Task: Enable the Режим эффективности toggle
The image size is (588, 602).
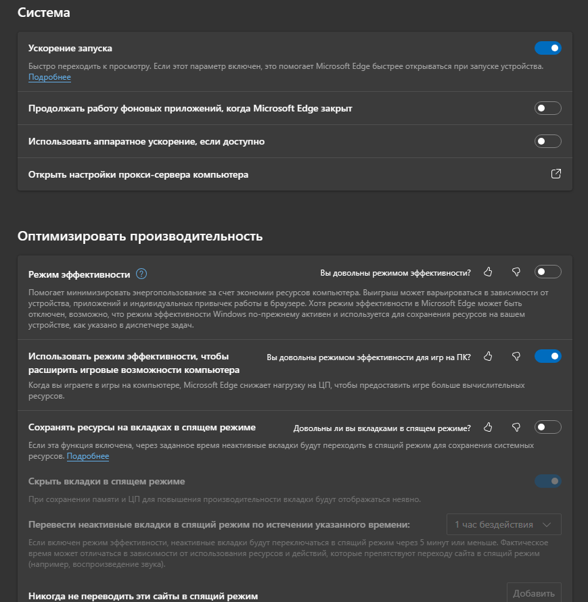Action: pyautogui.click(x=547, y=272)
